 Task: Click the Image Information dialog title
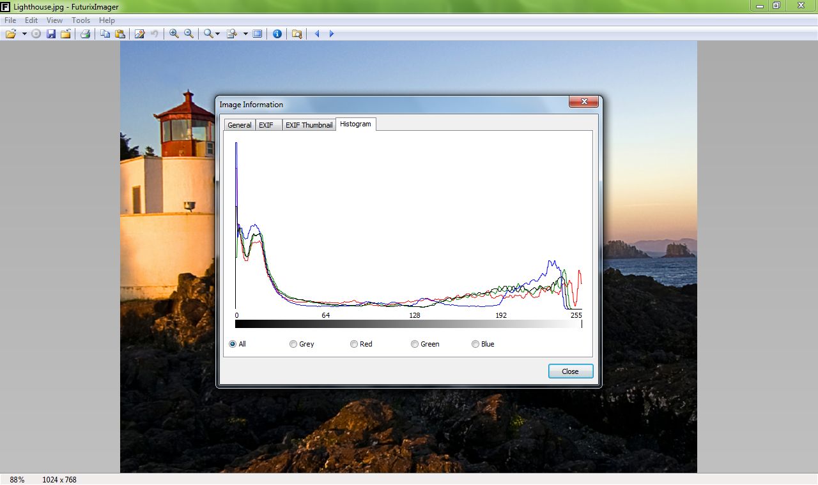pos(251,105)
